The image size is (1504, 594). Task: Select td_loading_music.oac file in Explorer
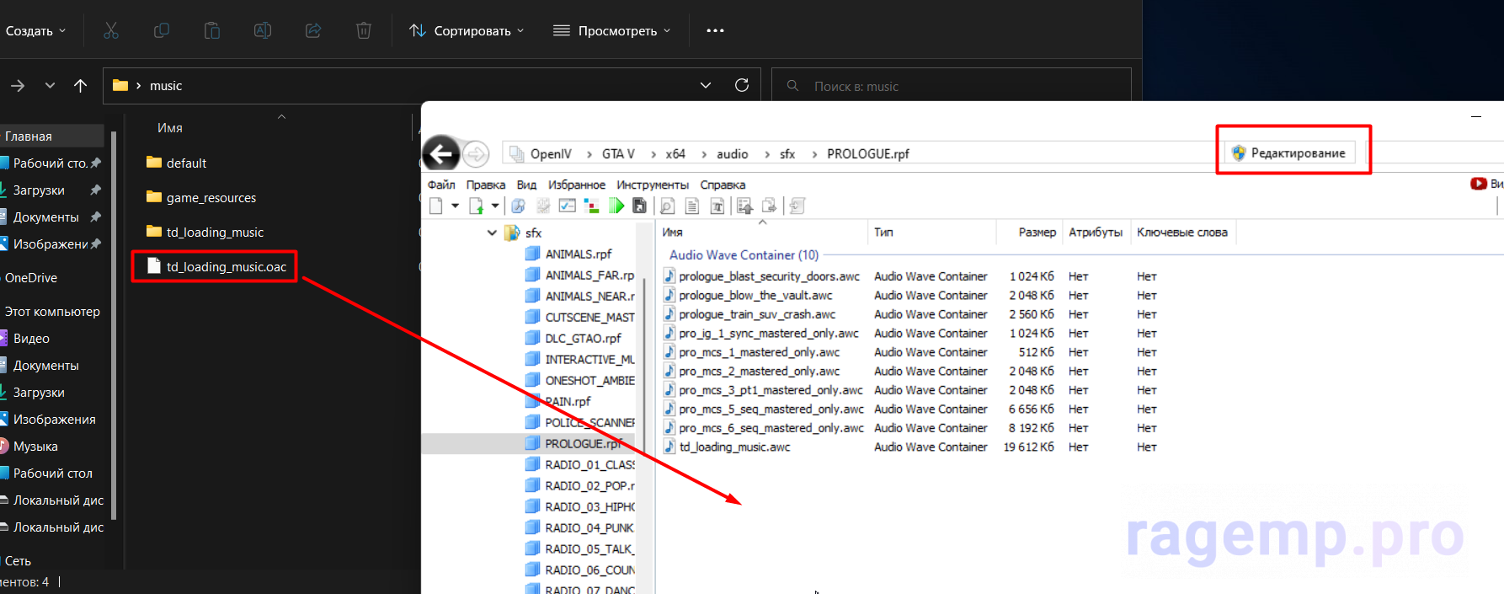coord(226,266)
